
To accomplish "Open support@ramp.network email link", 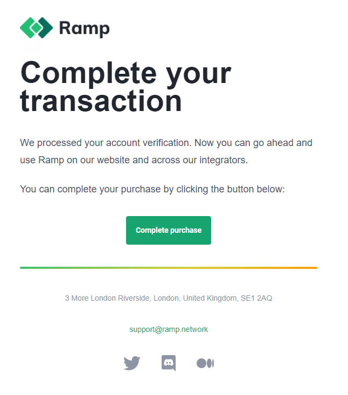I will (x=169, y=329).
